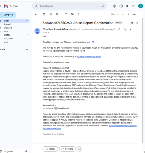Create a new label plus icon

pos(27,50)
